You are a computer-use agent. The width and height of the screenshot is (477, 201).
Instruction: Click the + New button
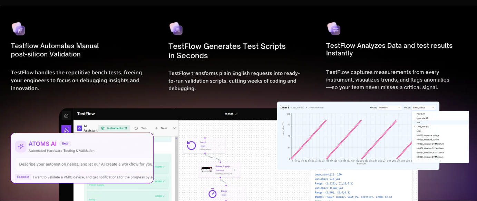(160, 128)
